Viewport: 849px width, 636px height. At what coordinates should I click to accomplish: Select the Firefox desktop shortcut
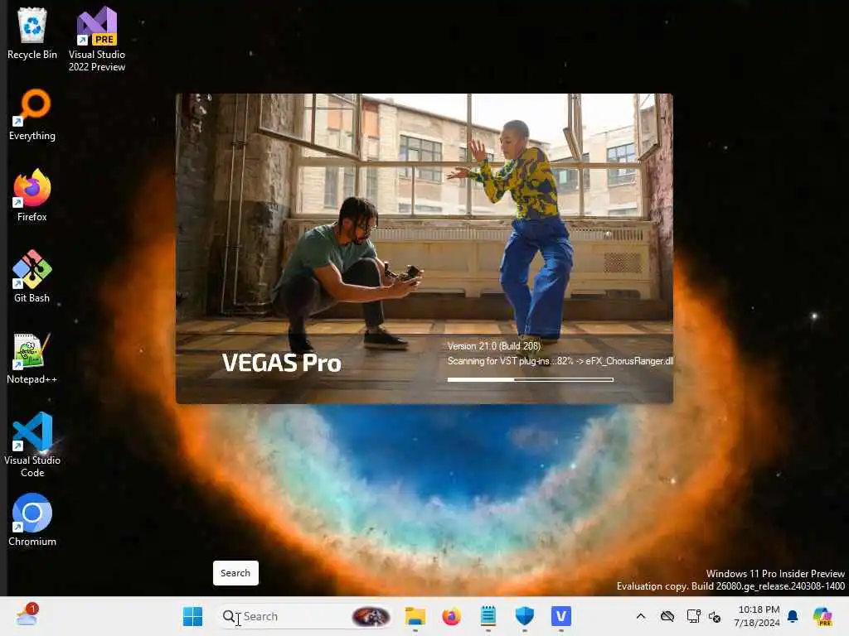32,195
